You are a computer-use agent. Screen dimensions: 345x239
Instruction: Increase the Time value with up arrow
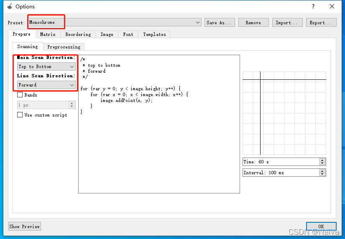pyautogui.click(x=322, y=160)
